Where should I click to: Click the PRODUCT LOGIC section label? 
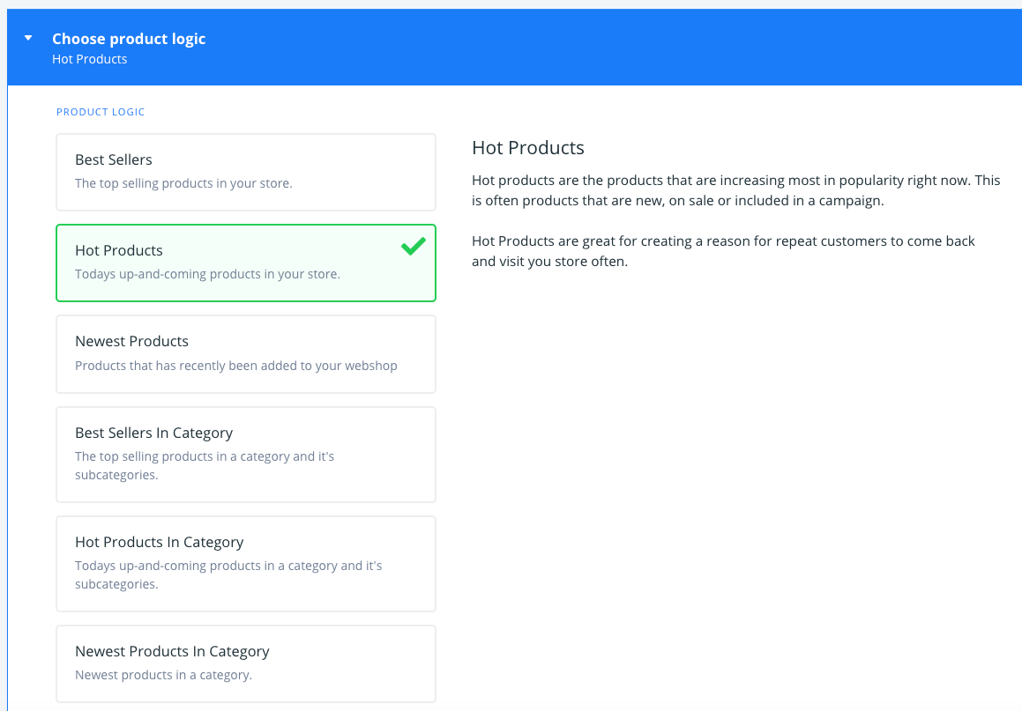[x=101, y=112]
